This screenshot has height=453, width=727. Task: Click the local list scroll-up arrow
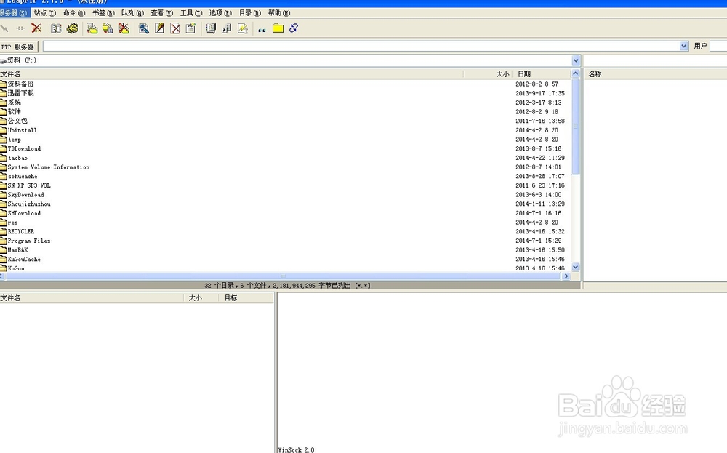point(575,73)
